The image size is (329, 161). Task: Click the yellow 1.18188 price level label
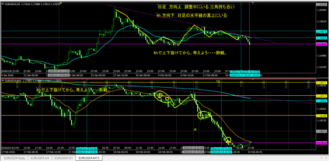coord(322,115)
